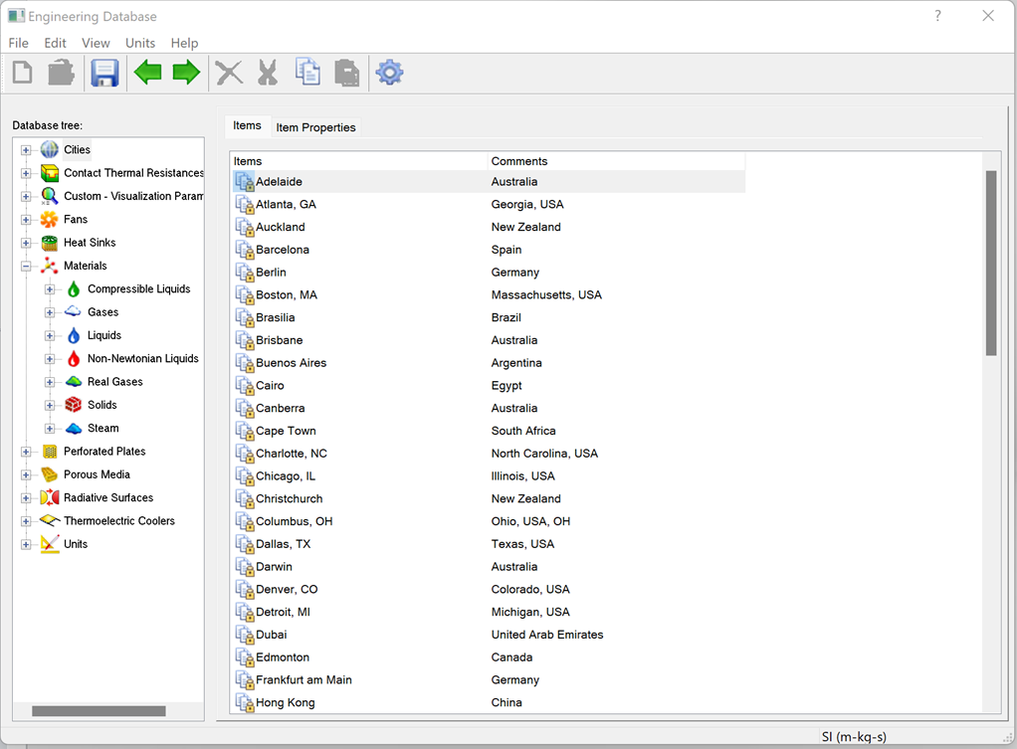Expand the Thermoelectric Coolers node
1017x749 pixels.
coord(26,521)
